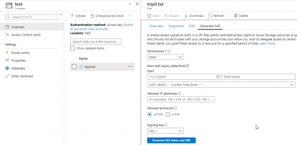Open context menu ellipsis for tripit.txt
The image size is (297, 145).
click(130, 67)
